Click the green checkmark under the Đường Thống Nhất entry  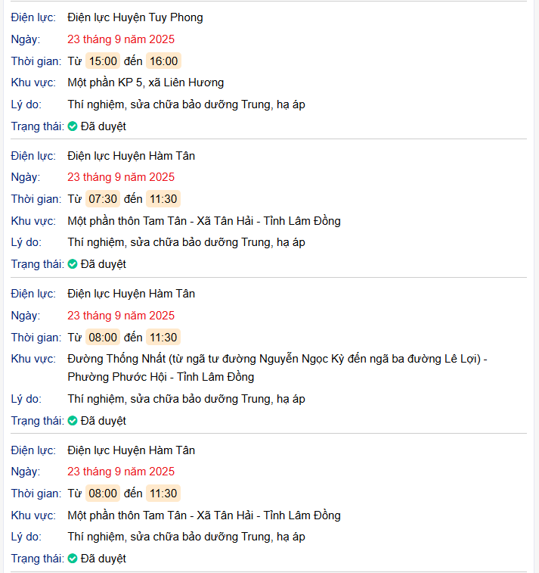73,421
